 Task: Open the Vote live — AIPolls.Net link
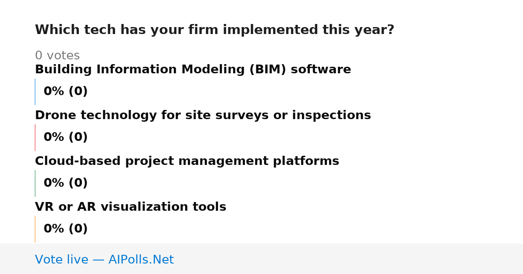click(x=104, y=260)
